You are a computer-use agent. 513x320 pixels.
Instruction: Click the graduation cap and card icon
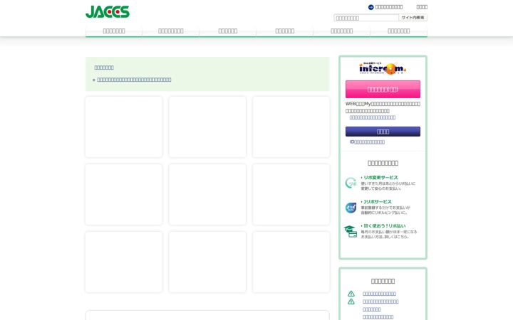(351, 231)
